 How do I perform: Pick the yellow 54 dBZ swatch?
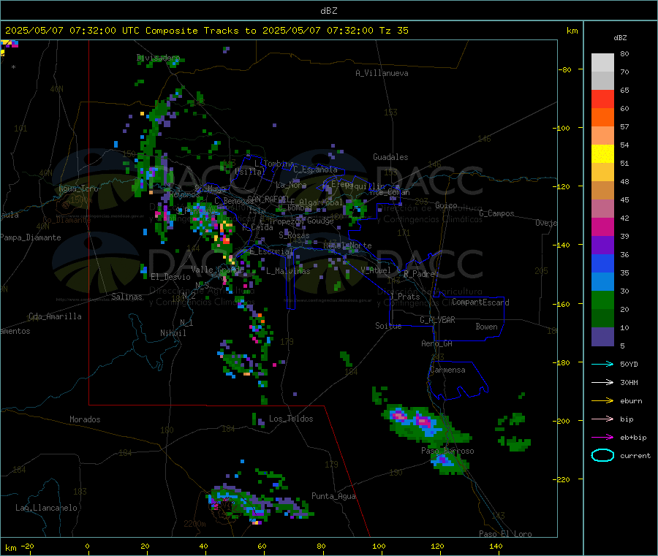(x=602, y=154)
